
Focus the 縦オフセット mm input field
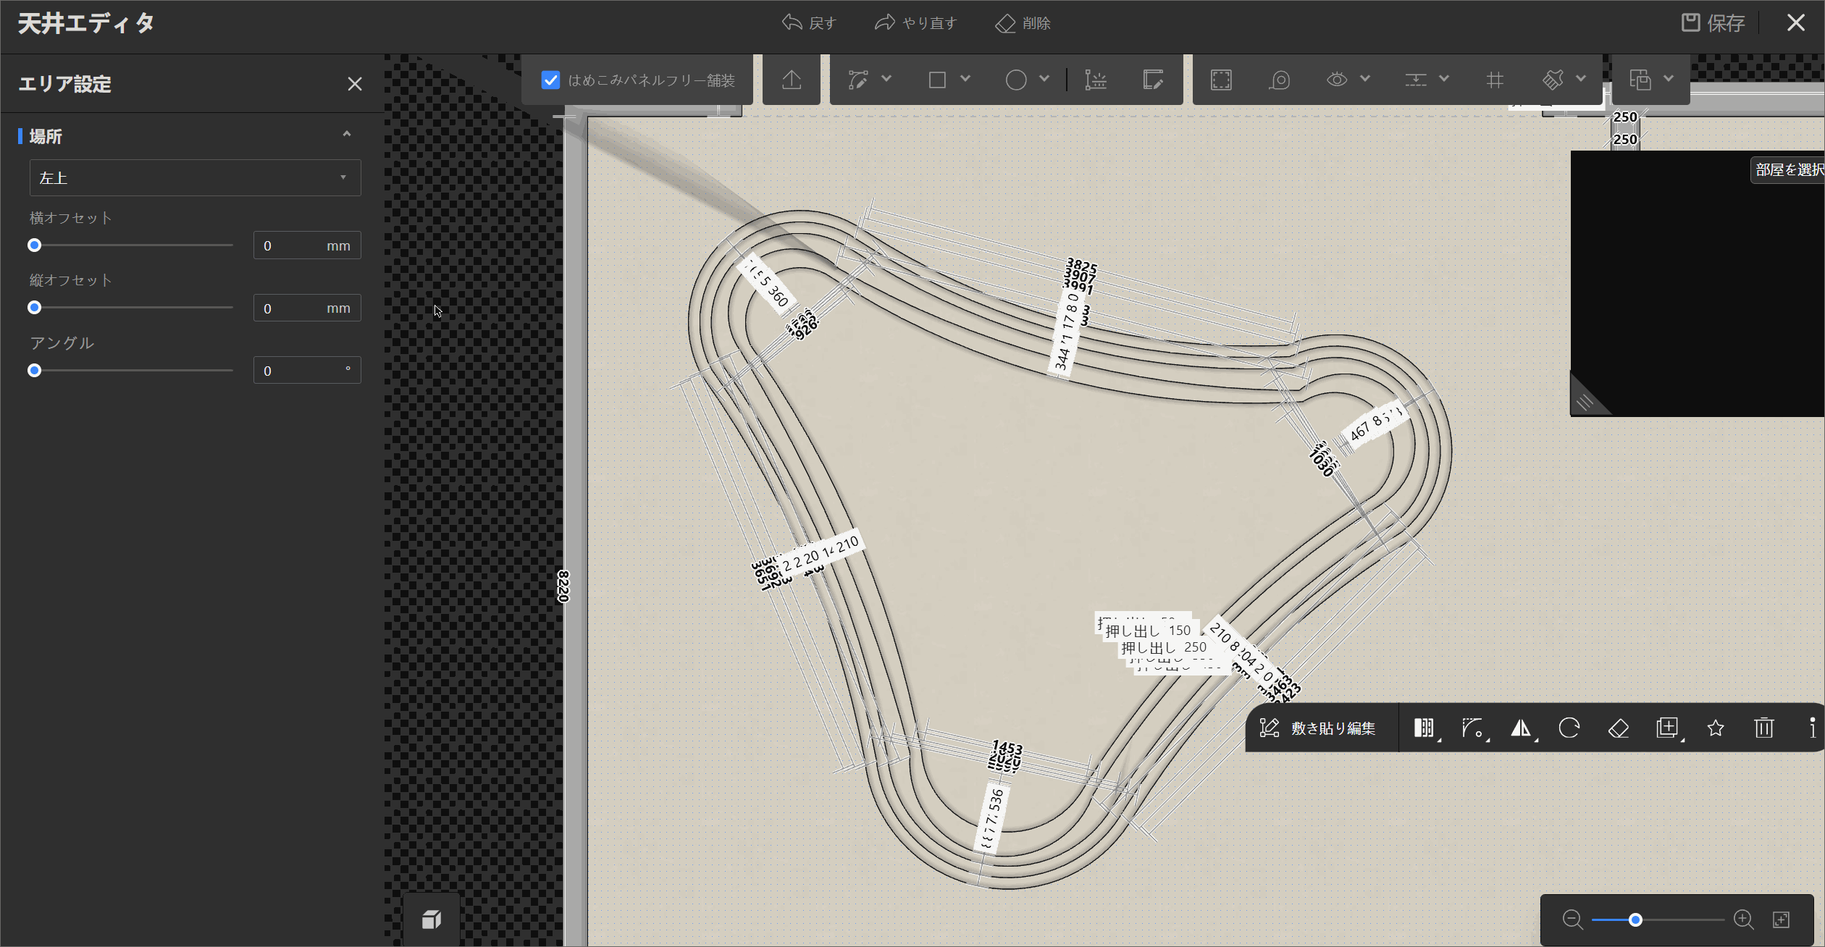tap(307, 308)
